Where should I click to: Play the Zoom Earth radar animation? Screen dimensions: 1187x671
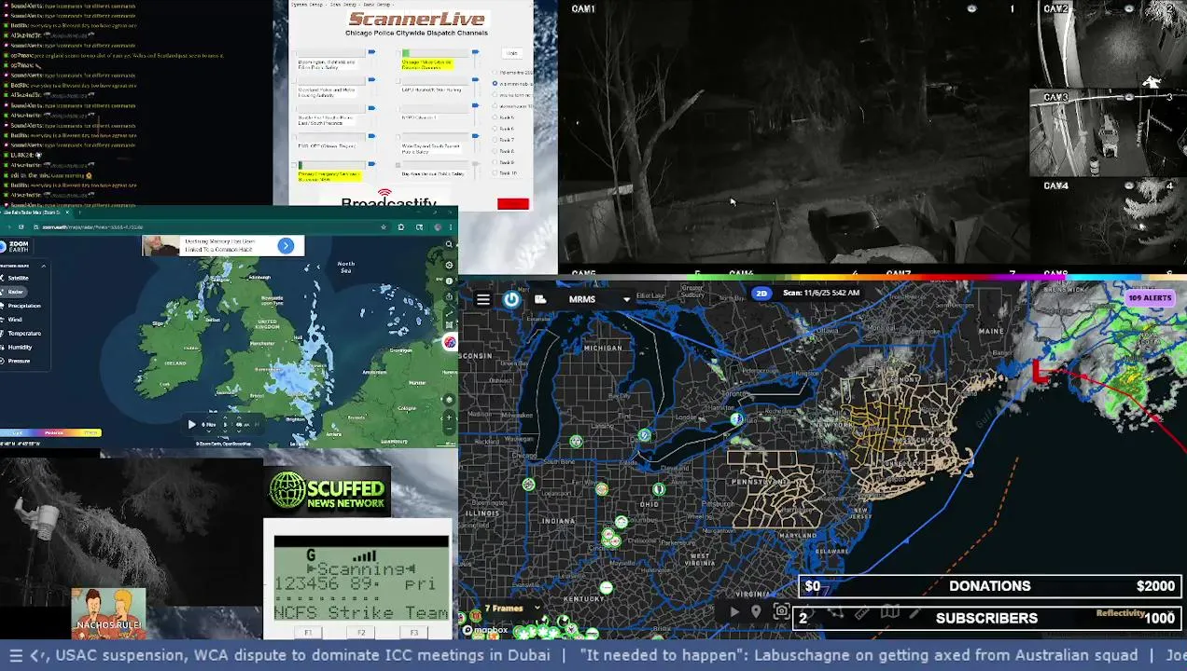[192, 424]
